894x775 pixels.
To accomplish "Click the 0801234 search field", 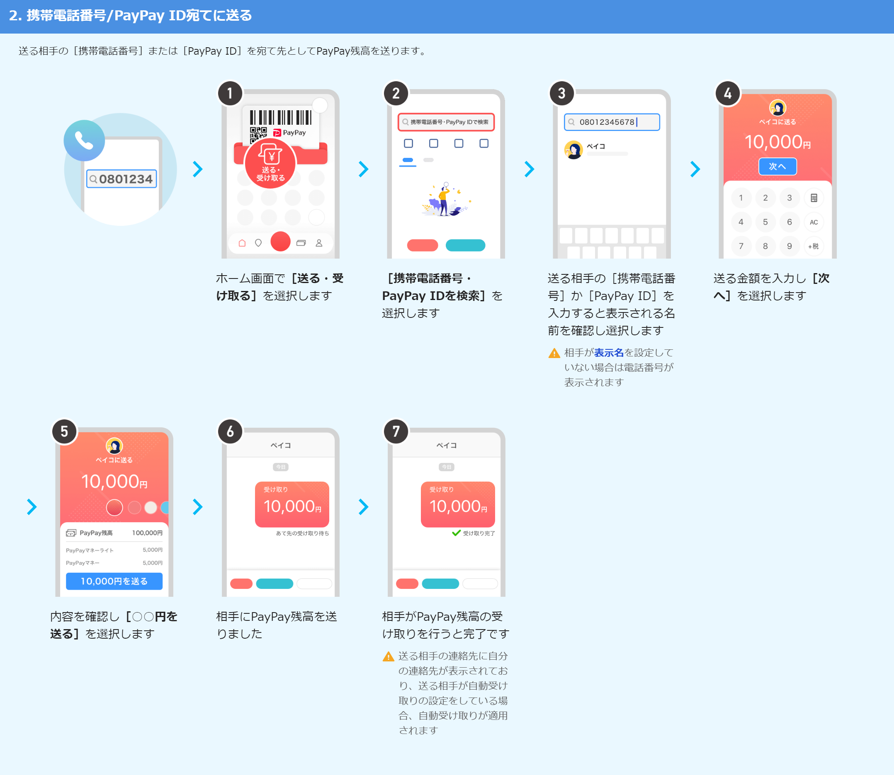I will (x=121, y=179).
